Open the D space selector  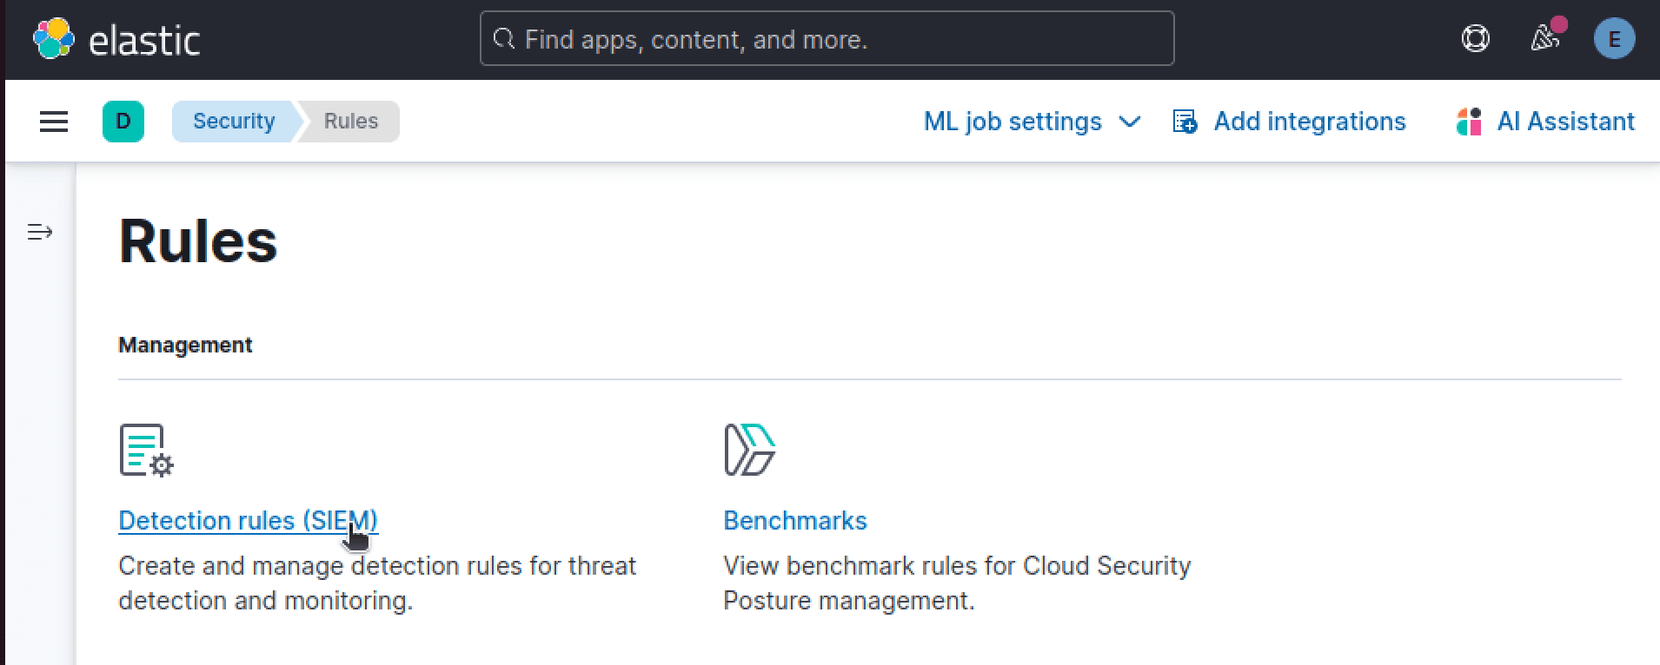click(x=123, y=122)
